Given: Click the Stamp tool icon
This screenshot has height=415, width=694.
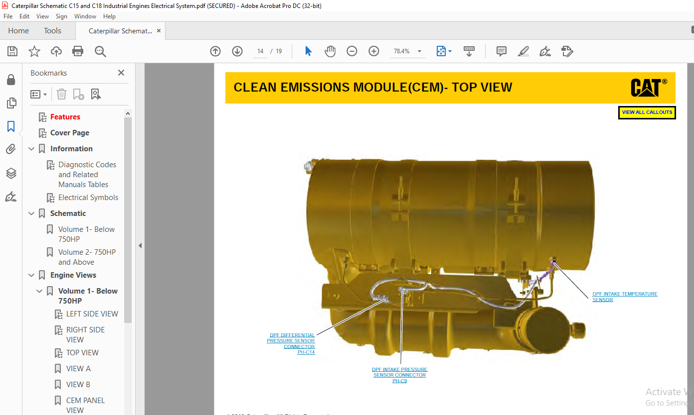Looking at the screenshot, I should pyautogui.click(x=567, y=51).
